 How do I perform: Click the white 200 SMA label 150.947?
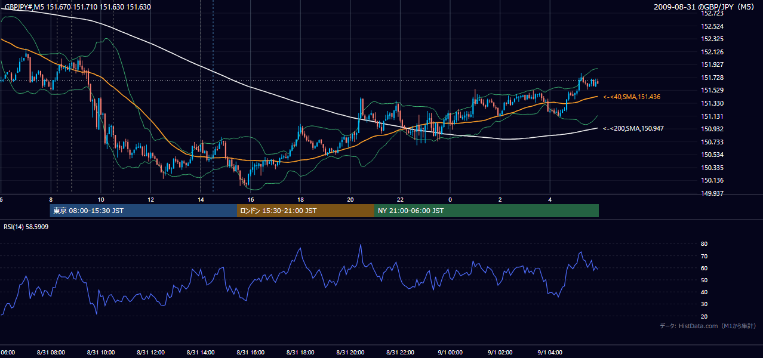(633, 128)
